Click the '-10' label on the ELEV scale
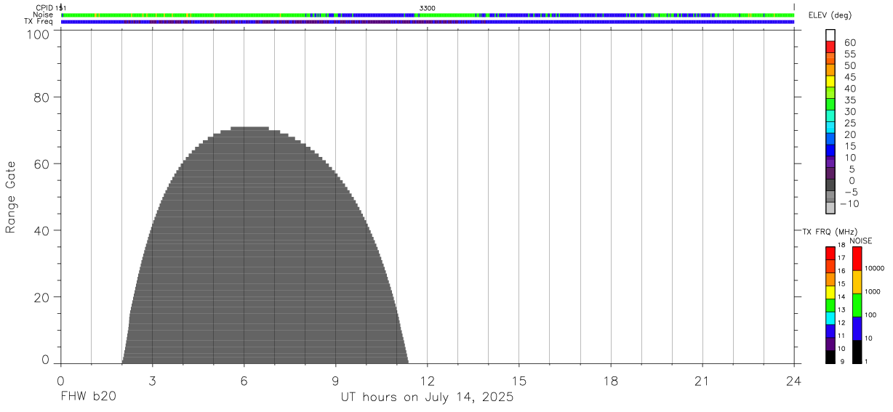Screen dimensions: 893x412 coord(849,203)
